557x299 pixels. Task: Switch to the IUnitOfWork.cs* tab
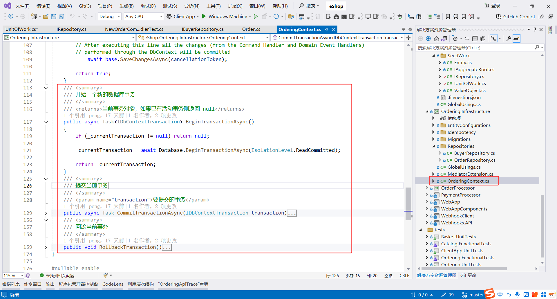coord(21,29)
